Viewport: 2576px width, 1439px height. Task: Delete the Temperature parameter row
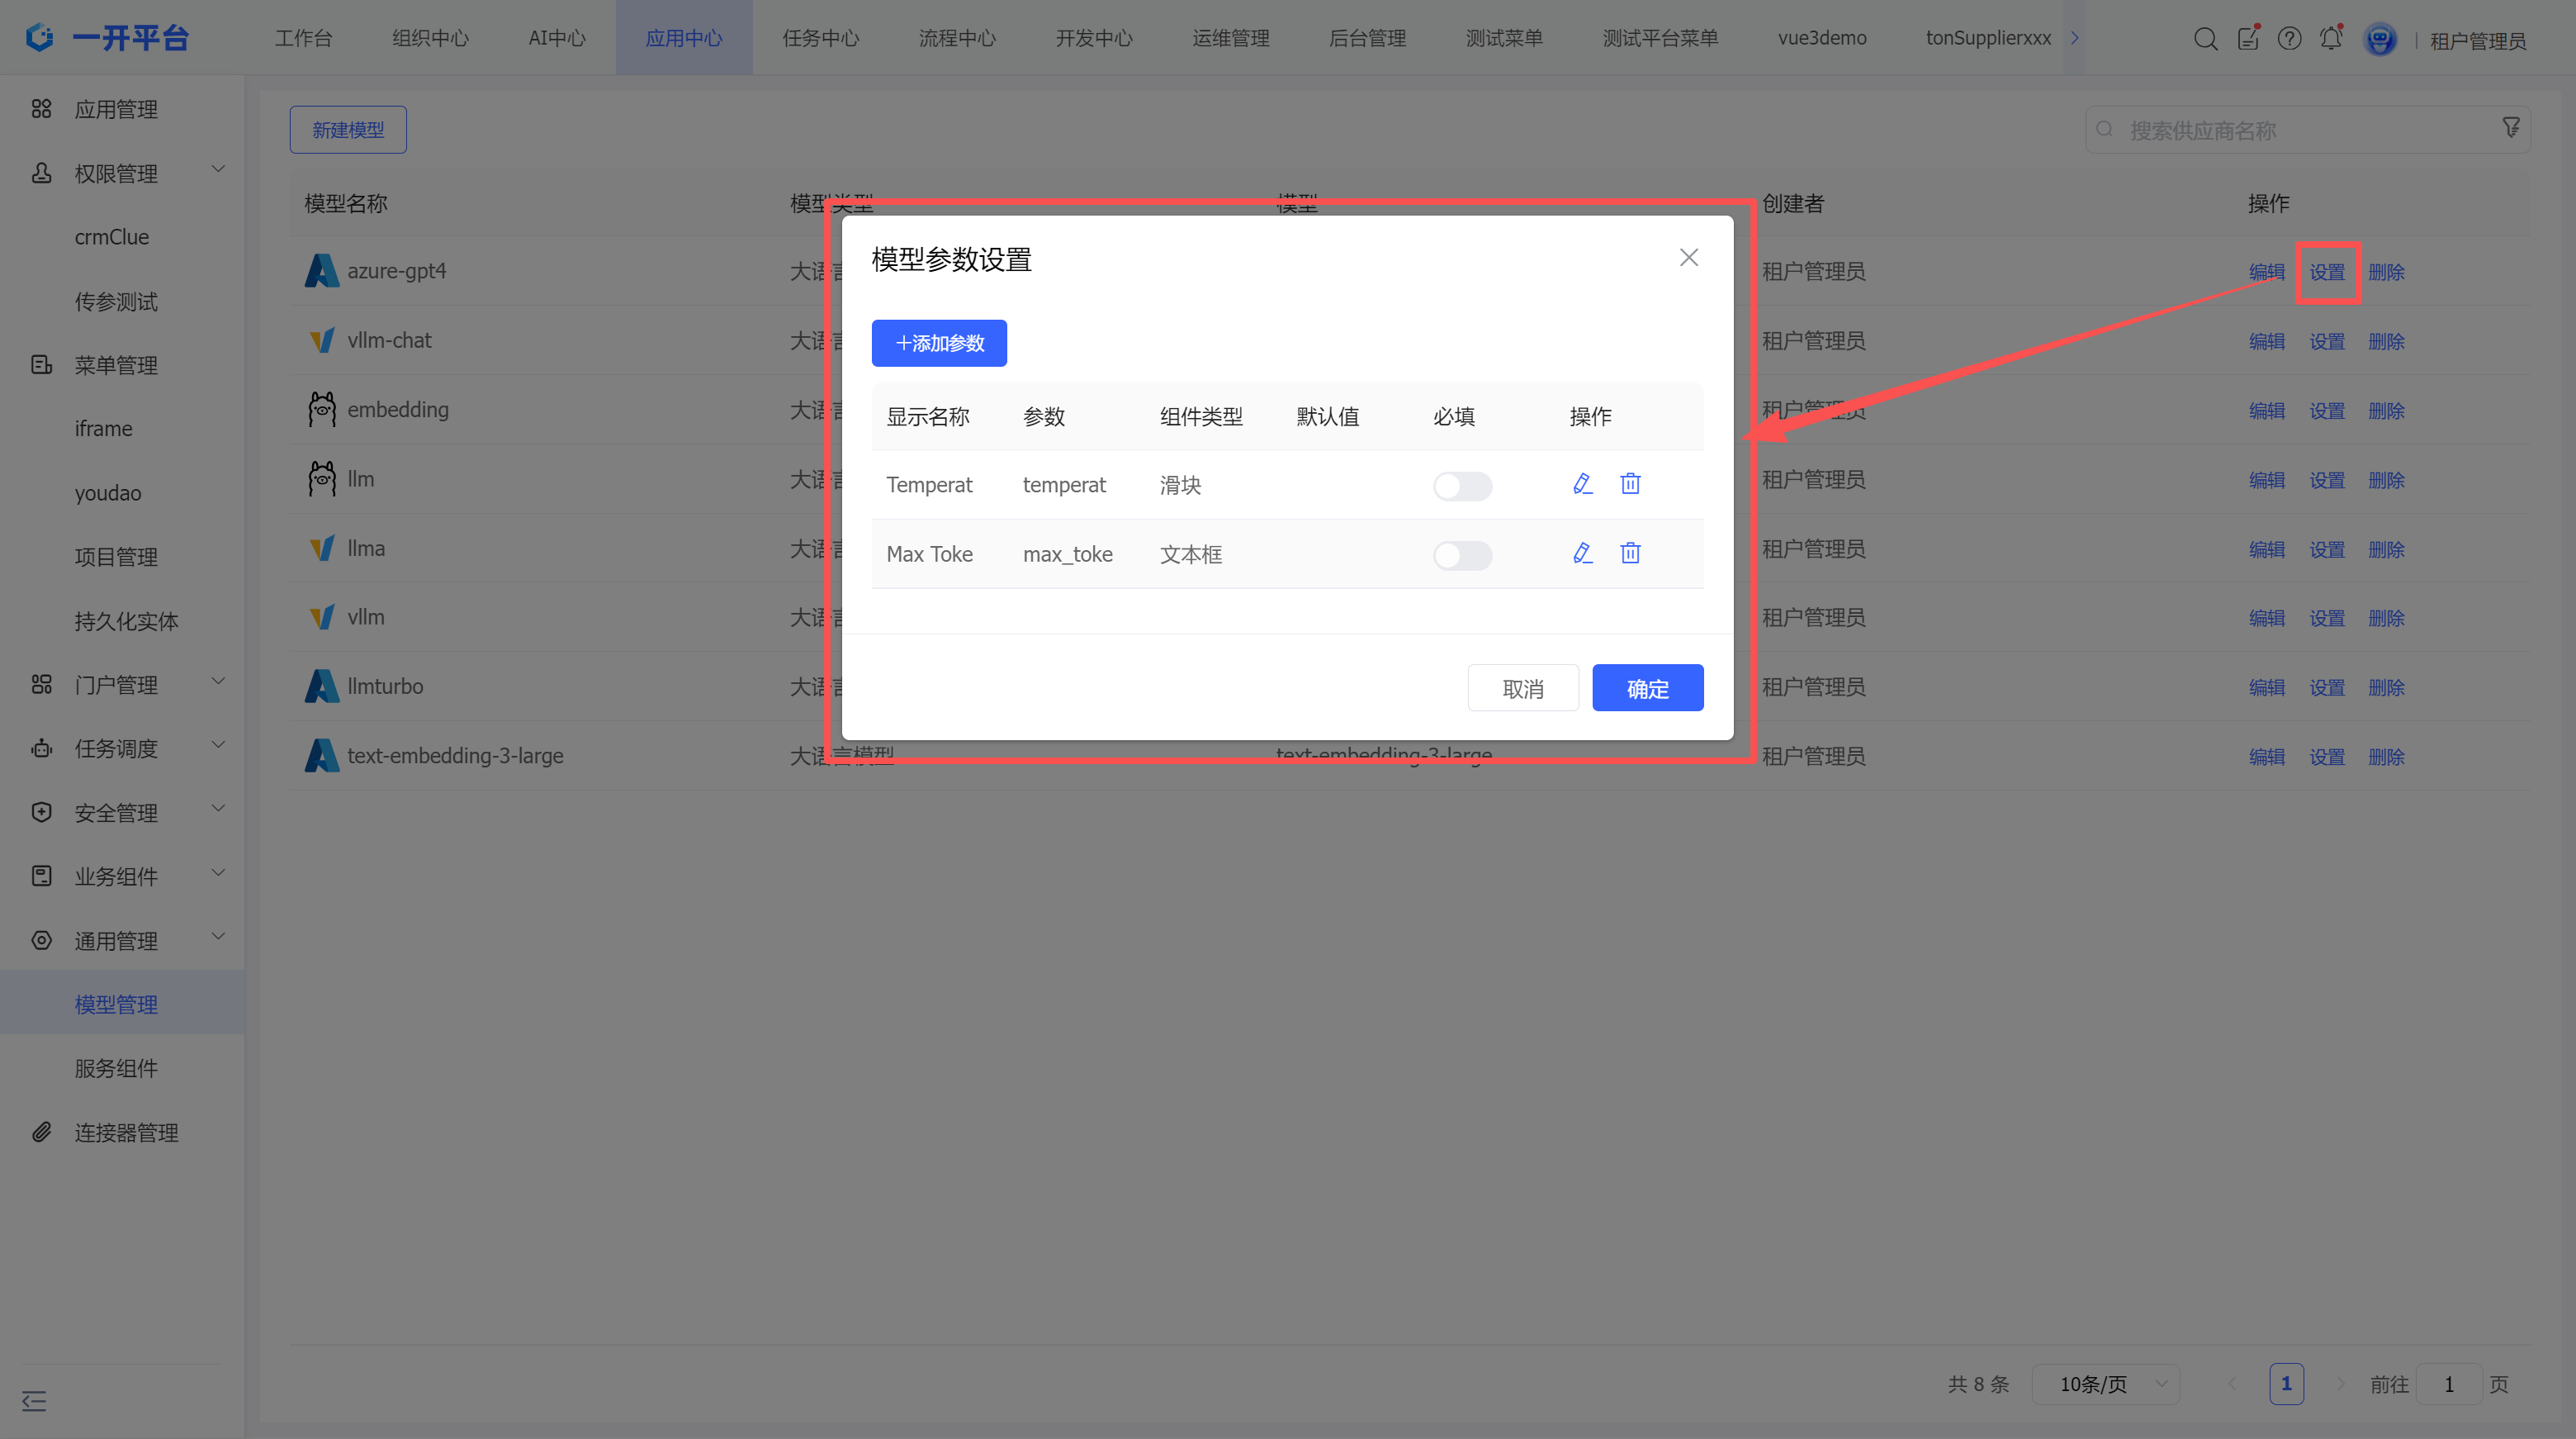(1630, 484)
